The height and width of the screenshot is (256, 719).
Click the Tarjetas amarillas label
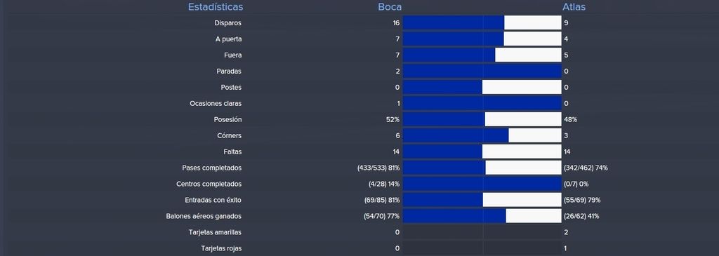point(215,232)
